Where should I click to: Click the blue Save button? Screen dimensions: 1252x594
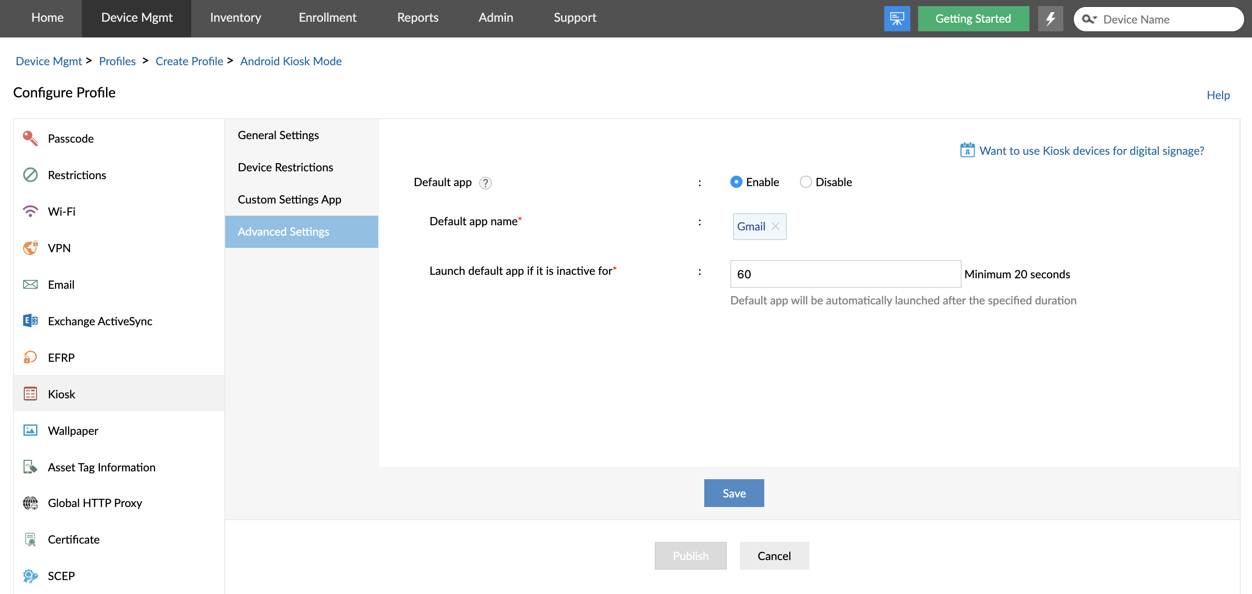733,493
